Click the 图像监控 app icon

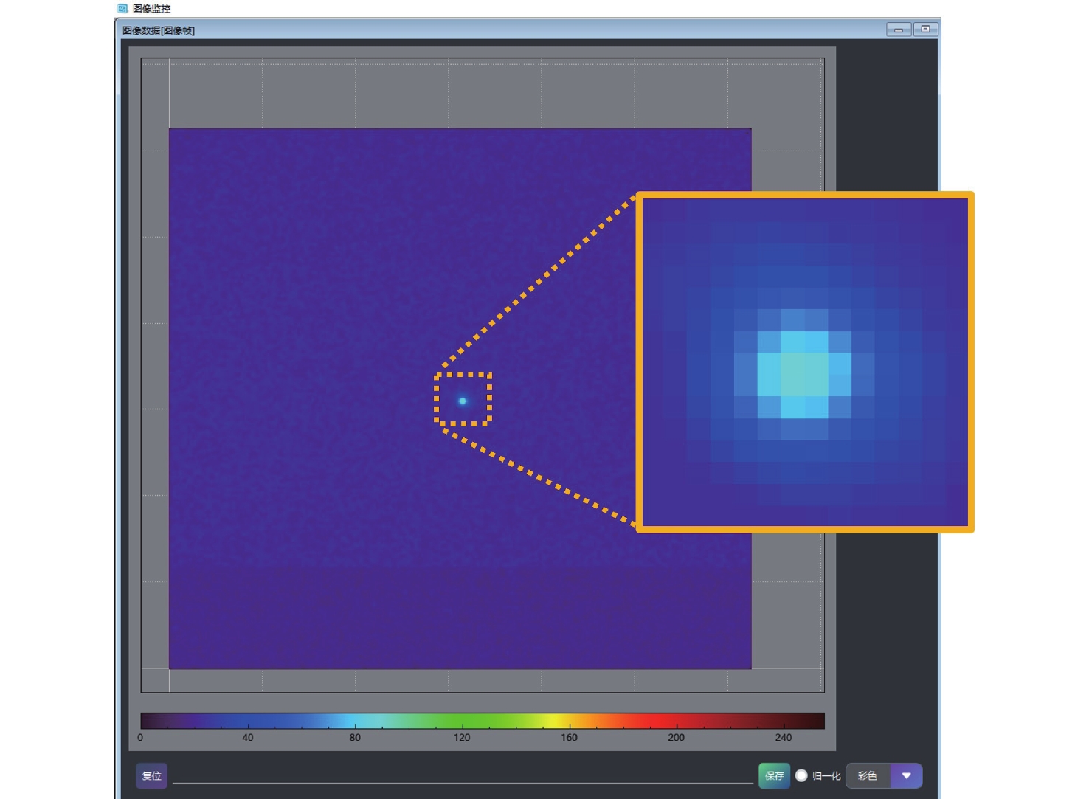tap(122, 8)
